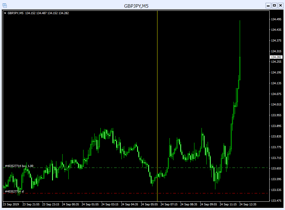285x210 pixels.
Task: Click the chart window icon in title bar
Action: pyautogui.click(x=5, y=6)
